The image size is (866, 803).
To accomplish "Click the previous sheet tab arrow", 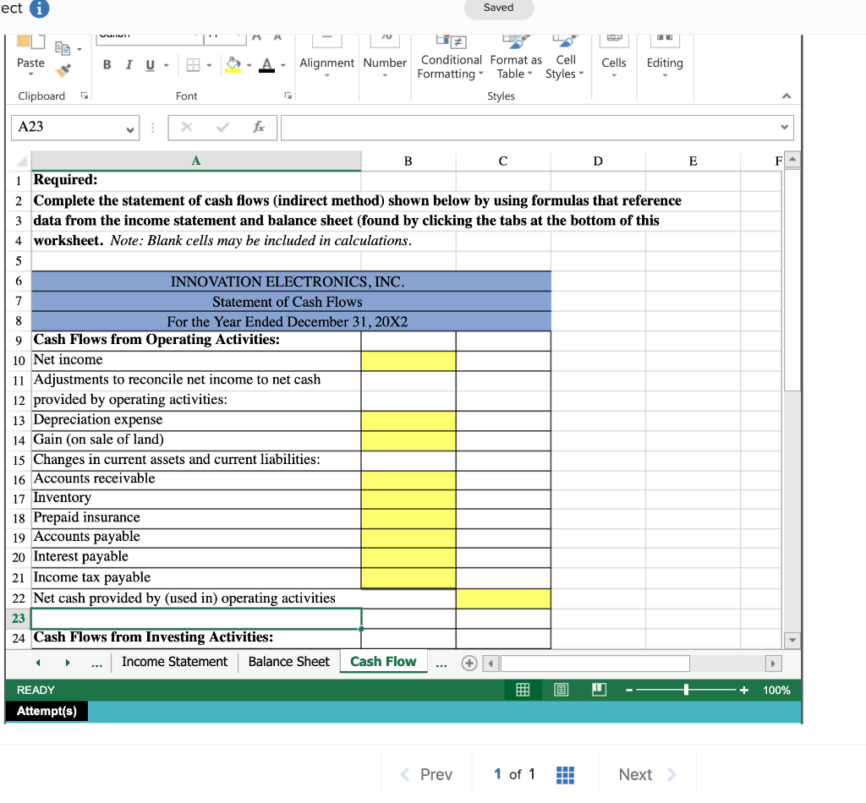I will tap(38, 663).
